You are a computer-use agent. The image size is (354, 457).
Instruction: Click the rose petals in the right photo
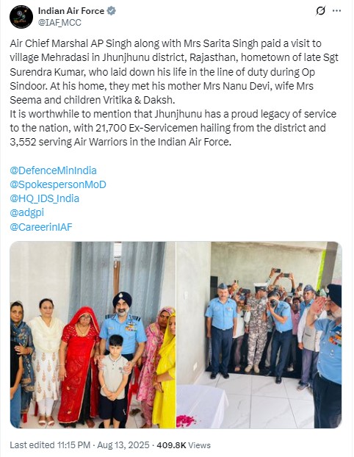(x=186, y=421)
